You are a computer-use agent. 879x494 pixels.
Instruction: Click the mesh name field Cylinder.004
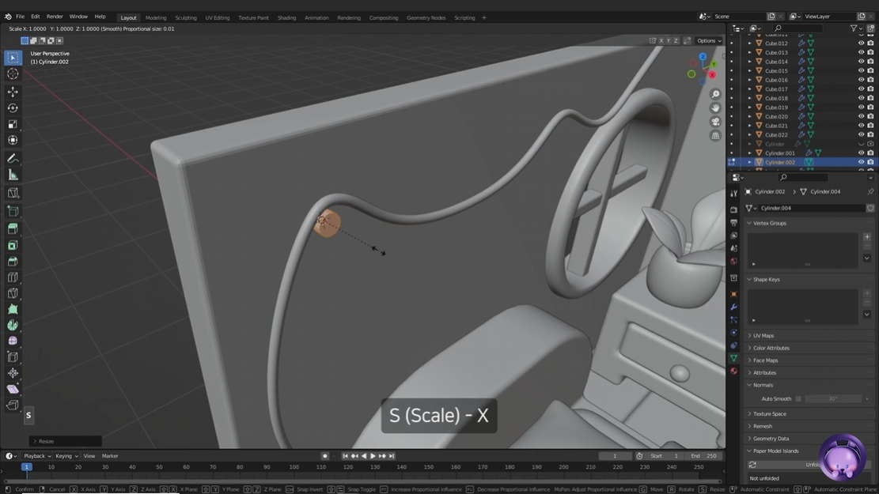tap(812, 209)
